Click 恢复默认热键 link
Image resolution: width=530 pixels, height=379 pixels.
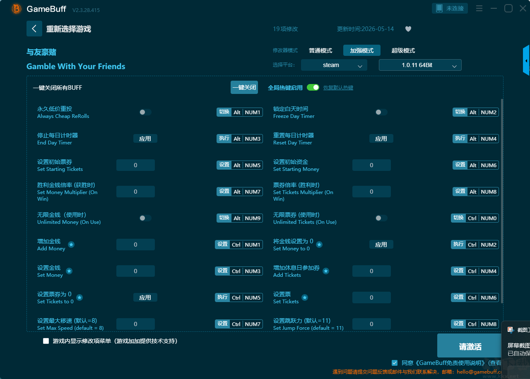click(x=338, y=88)
